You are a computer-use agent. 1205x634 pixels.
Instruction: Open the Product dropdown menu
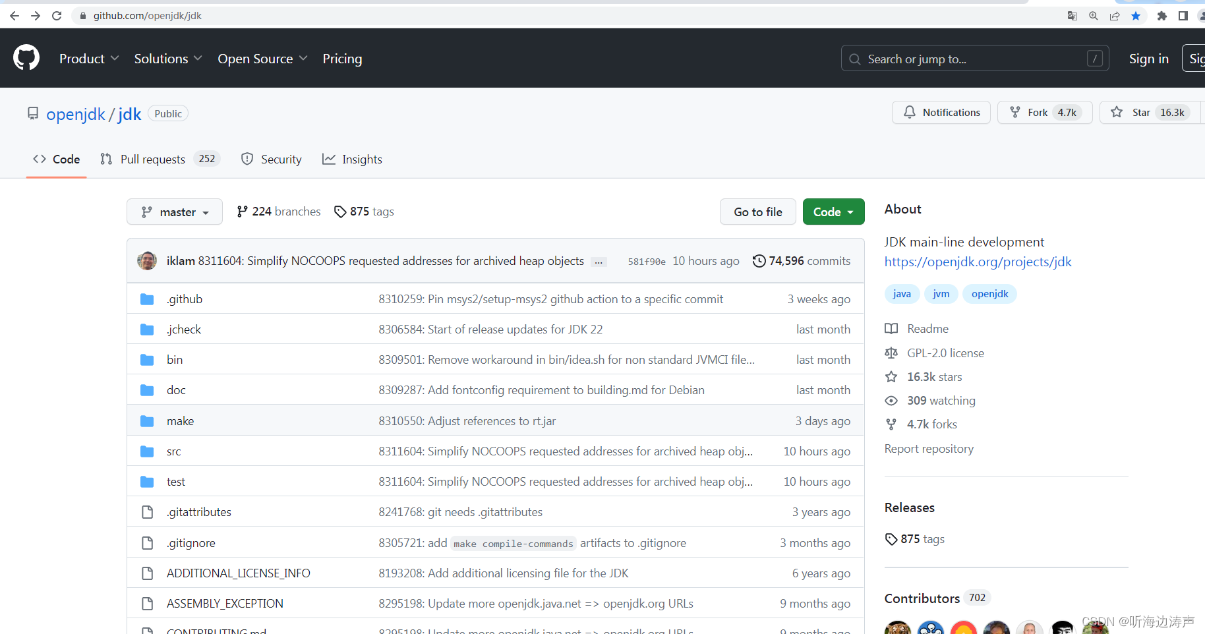pyautogui.click(x=89, y=59)
